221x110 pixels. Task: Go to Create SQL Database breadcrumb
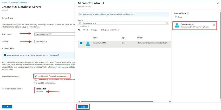pyautogui.click(x=18, y=3)
